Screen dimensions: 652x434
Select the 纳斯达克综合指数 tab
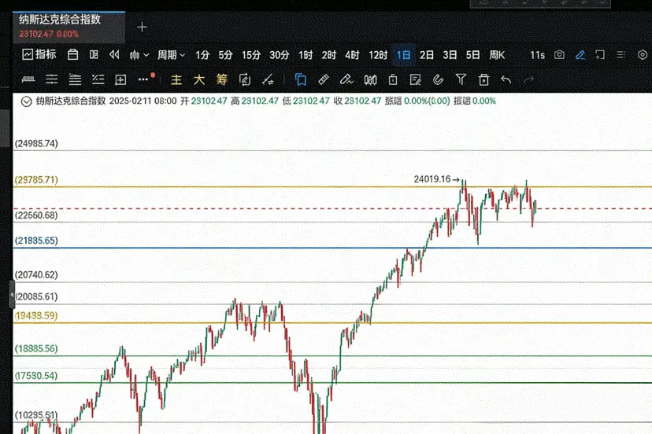(x=69, y=27)
